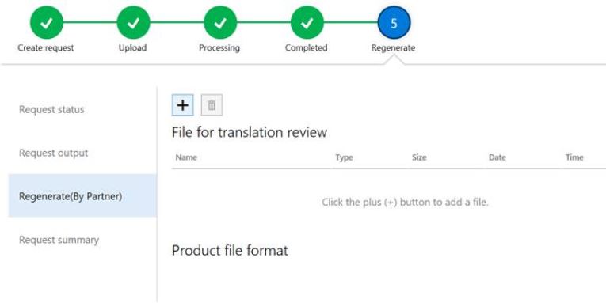The image size is (606, 303).
Task: Click the 'Product file format' heading
Action: (230, 251)
